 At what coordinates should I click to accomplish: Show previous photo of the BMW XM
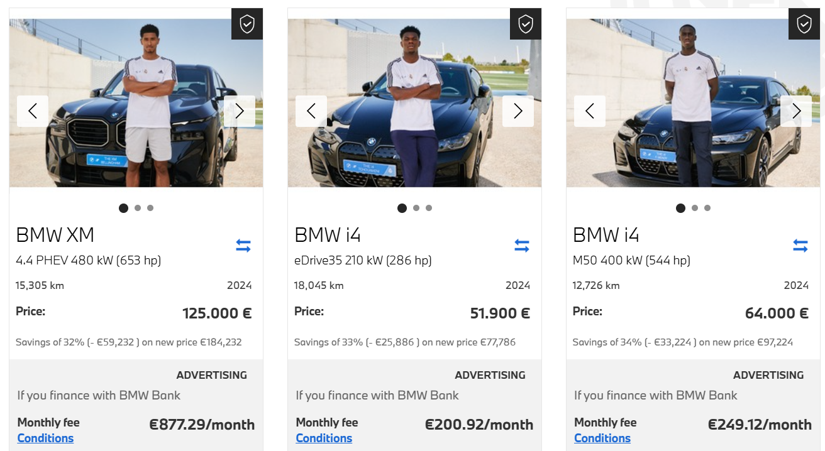click(33, 111)
